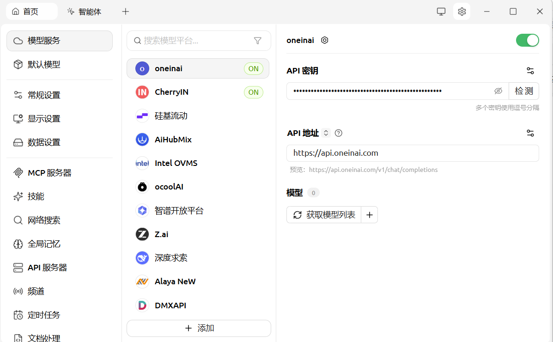Maximize the application window
The height and width of the screenshot is (342, 553).
pos(513,12)
